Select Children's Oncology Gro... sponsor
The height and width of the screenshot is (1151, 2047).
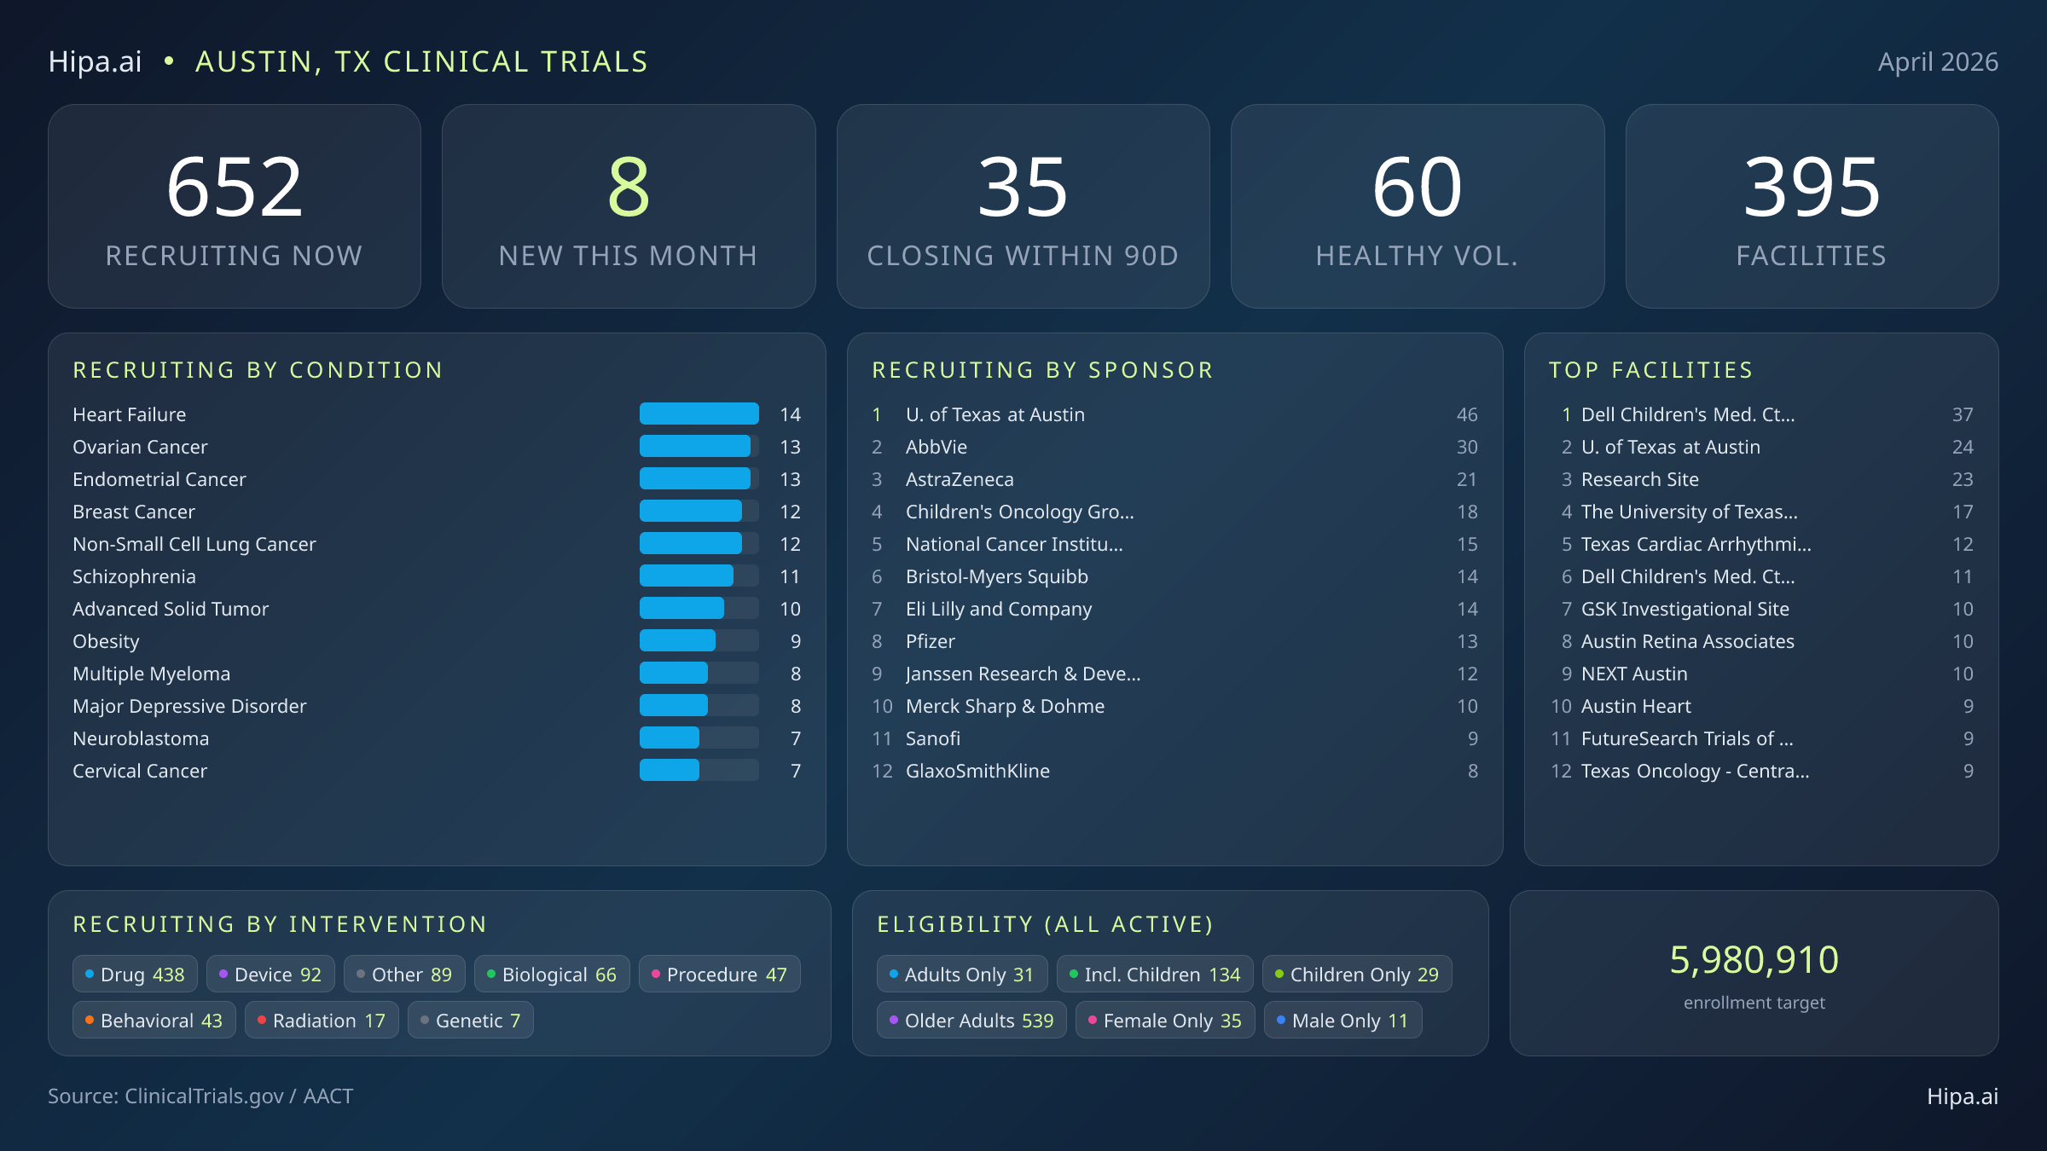tap(1174, 512)
